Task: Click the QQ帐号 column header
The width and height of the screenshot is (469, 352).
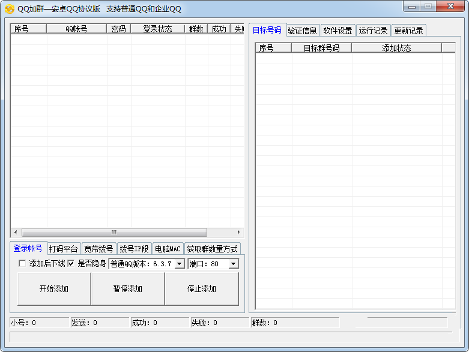Action: [77, 29]
